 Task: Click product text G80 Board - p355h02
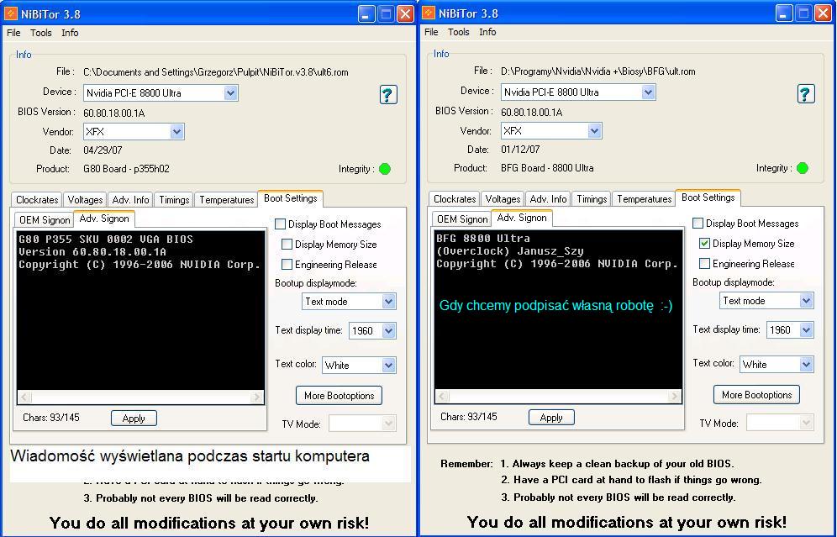click(x=126, y=169)
